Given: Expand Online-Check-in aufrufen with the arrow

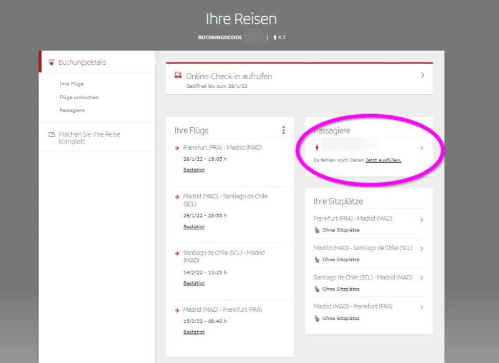Looking at the screenshot, I should (x=422, y=75).
